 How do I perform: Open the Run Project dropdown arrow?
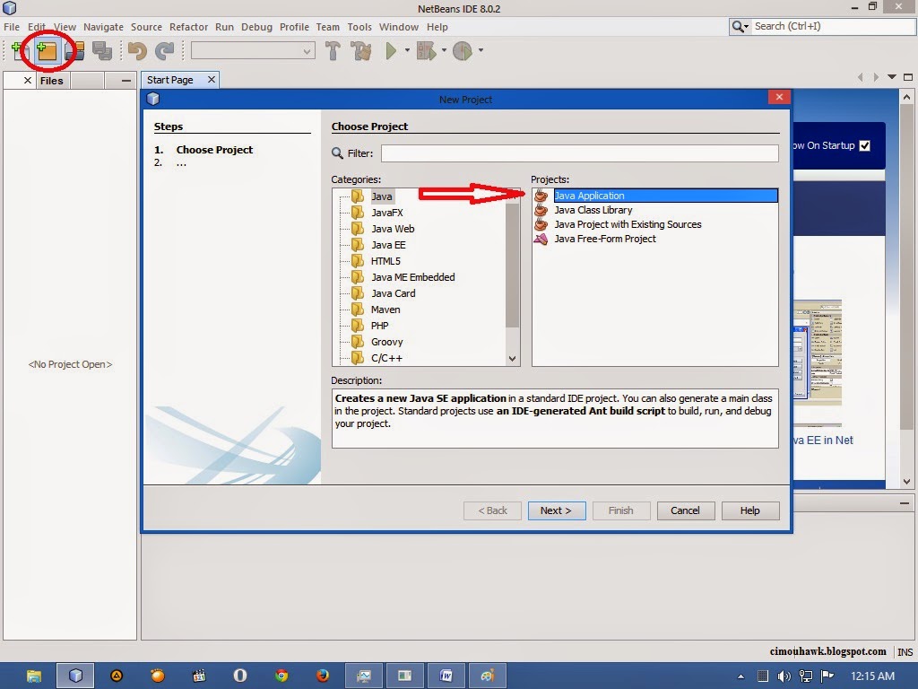407,51
